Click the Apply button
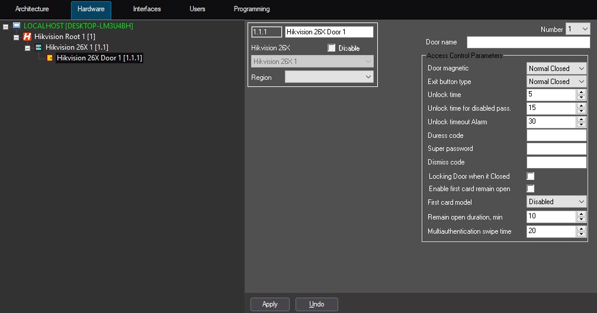The height and width of the screenshot is (313, 597). coord(270,304)
